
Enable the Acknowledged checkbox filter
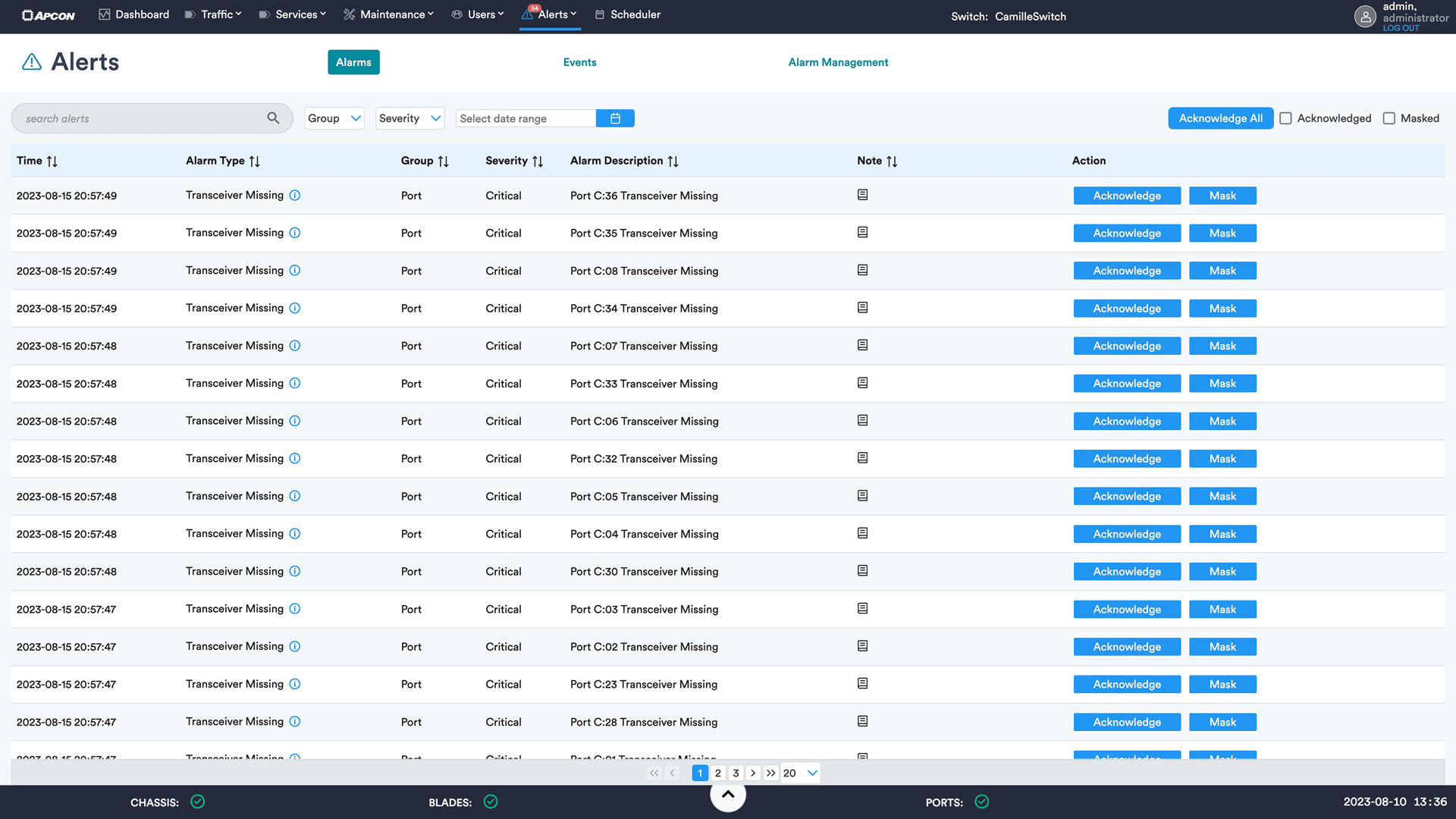click(1285, 118)
